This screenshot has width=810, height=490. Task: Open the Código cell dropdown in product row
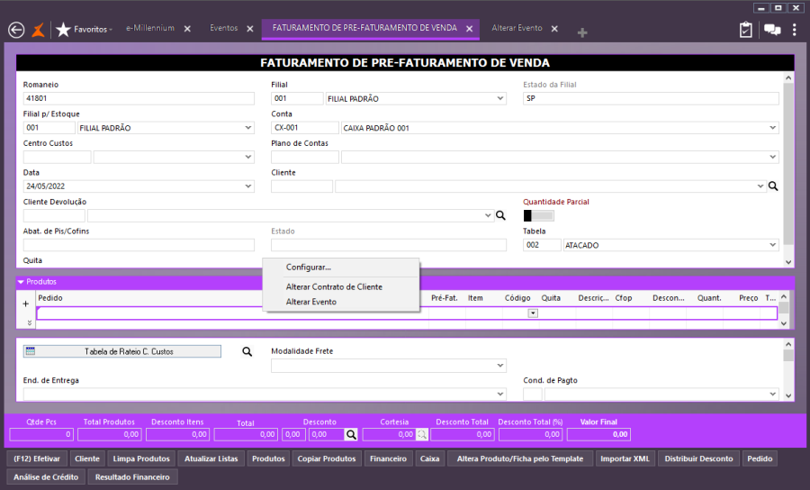[x=533, y=313]
